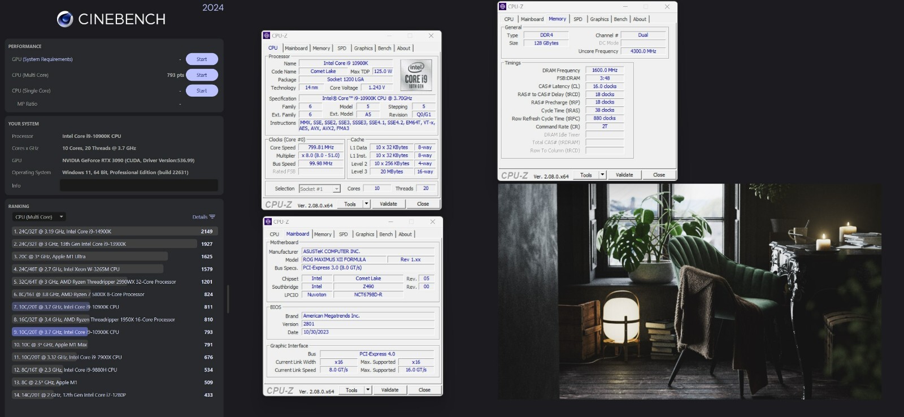Switch to Memory tab in CPU-Z processor window
Image resolution: width=904 pixels, height=417 pixels.
pos(321,49)
